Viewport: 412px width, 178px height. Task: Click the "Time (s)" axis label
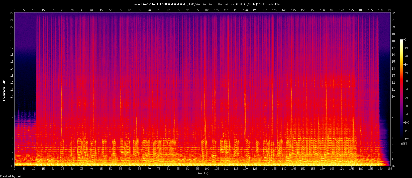pos(202,173)
